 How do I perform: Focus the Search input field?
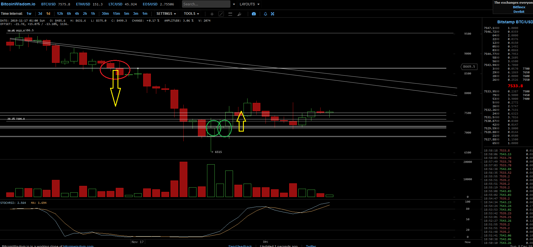[x=206, y=4]
